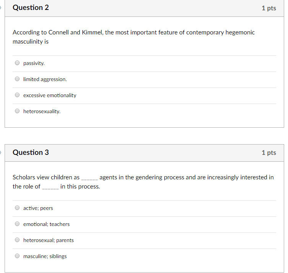Choose 'limited aggression.' answer
Viewport: 288px width, 273px height.
tap(17, 79)
